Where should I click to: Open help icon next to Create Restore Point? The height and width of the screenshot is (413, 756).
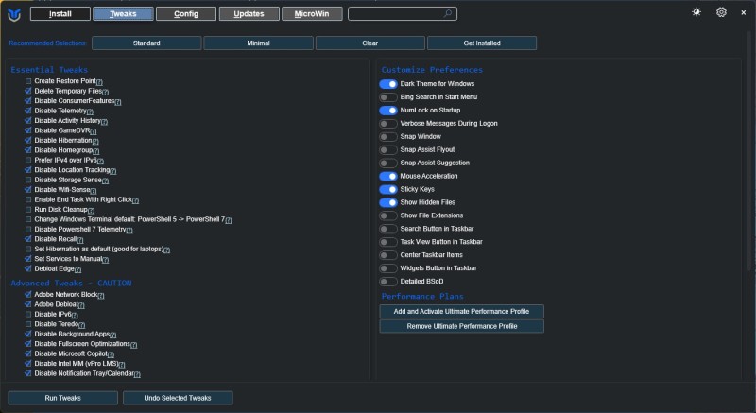point(100,82)
